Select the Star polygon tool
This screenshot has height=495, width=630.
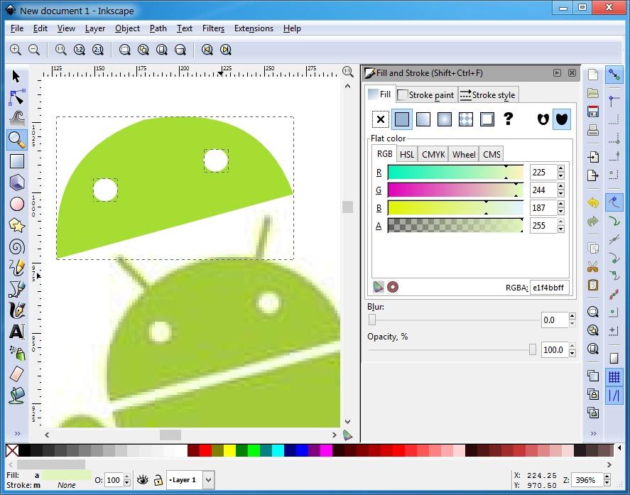point(16,225)
